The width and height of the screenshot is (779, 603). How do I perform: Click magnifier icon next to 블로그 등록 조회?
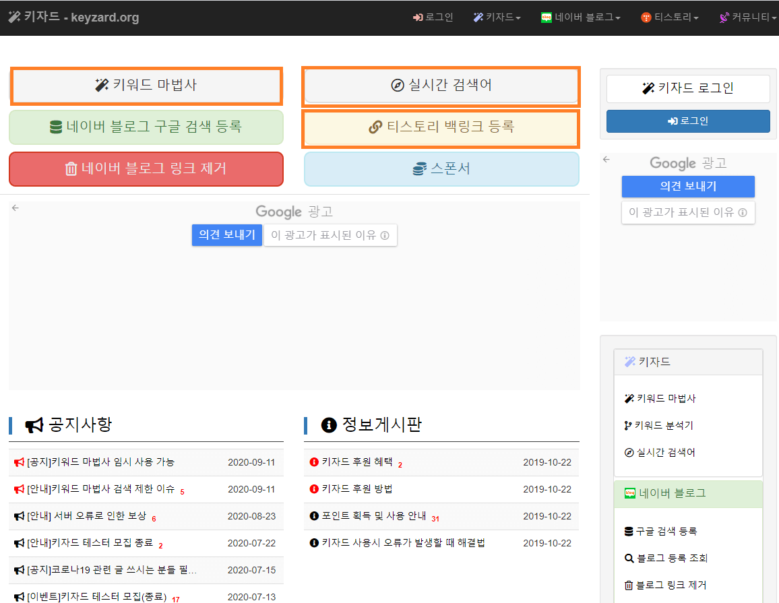[x=629, y=559]
